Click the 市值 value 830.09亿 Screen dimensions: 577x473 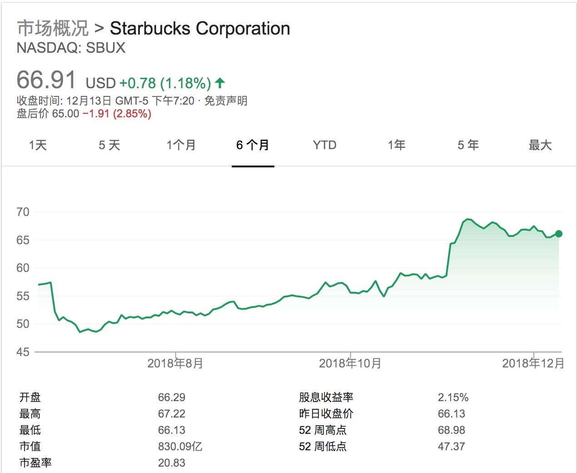(180, 447)
